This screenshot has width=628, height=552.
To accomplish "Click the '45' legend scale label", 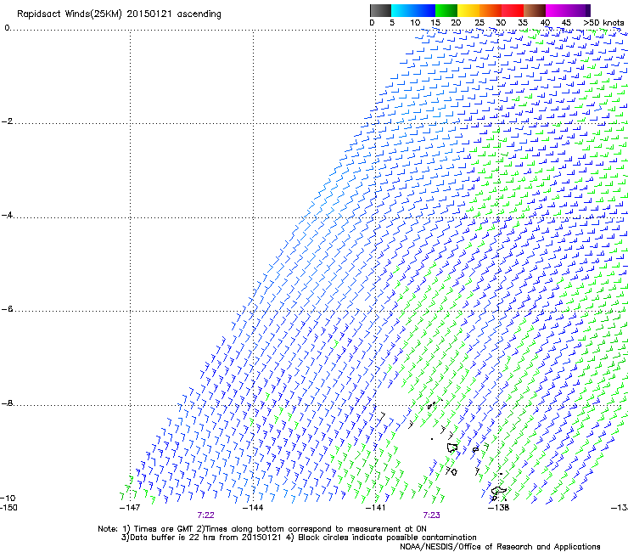I will (566, 23).
